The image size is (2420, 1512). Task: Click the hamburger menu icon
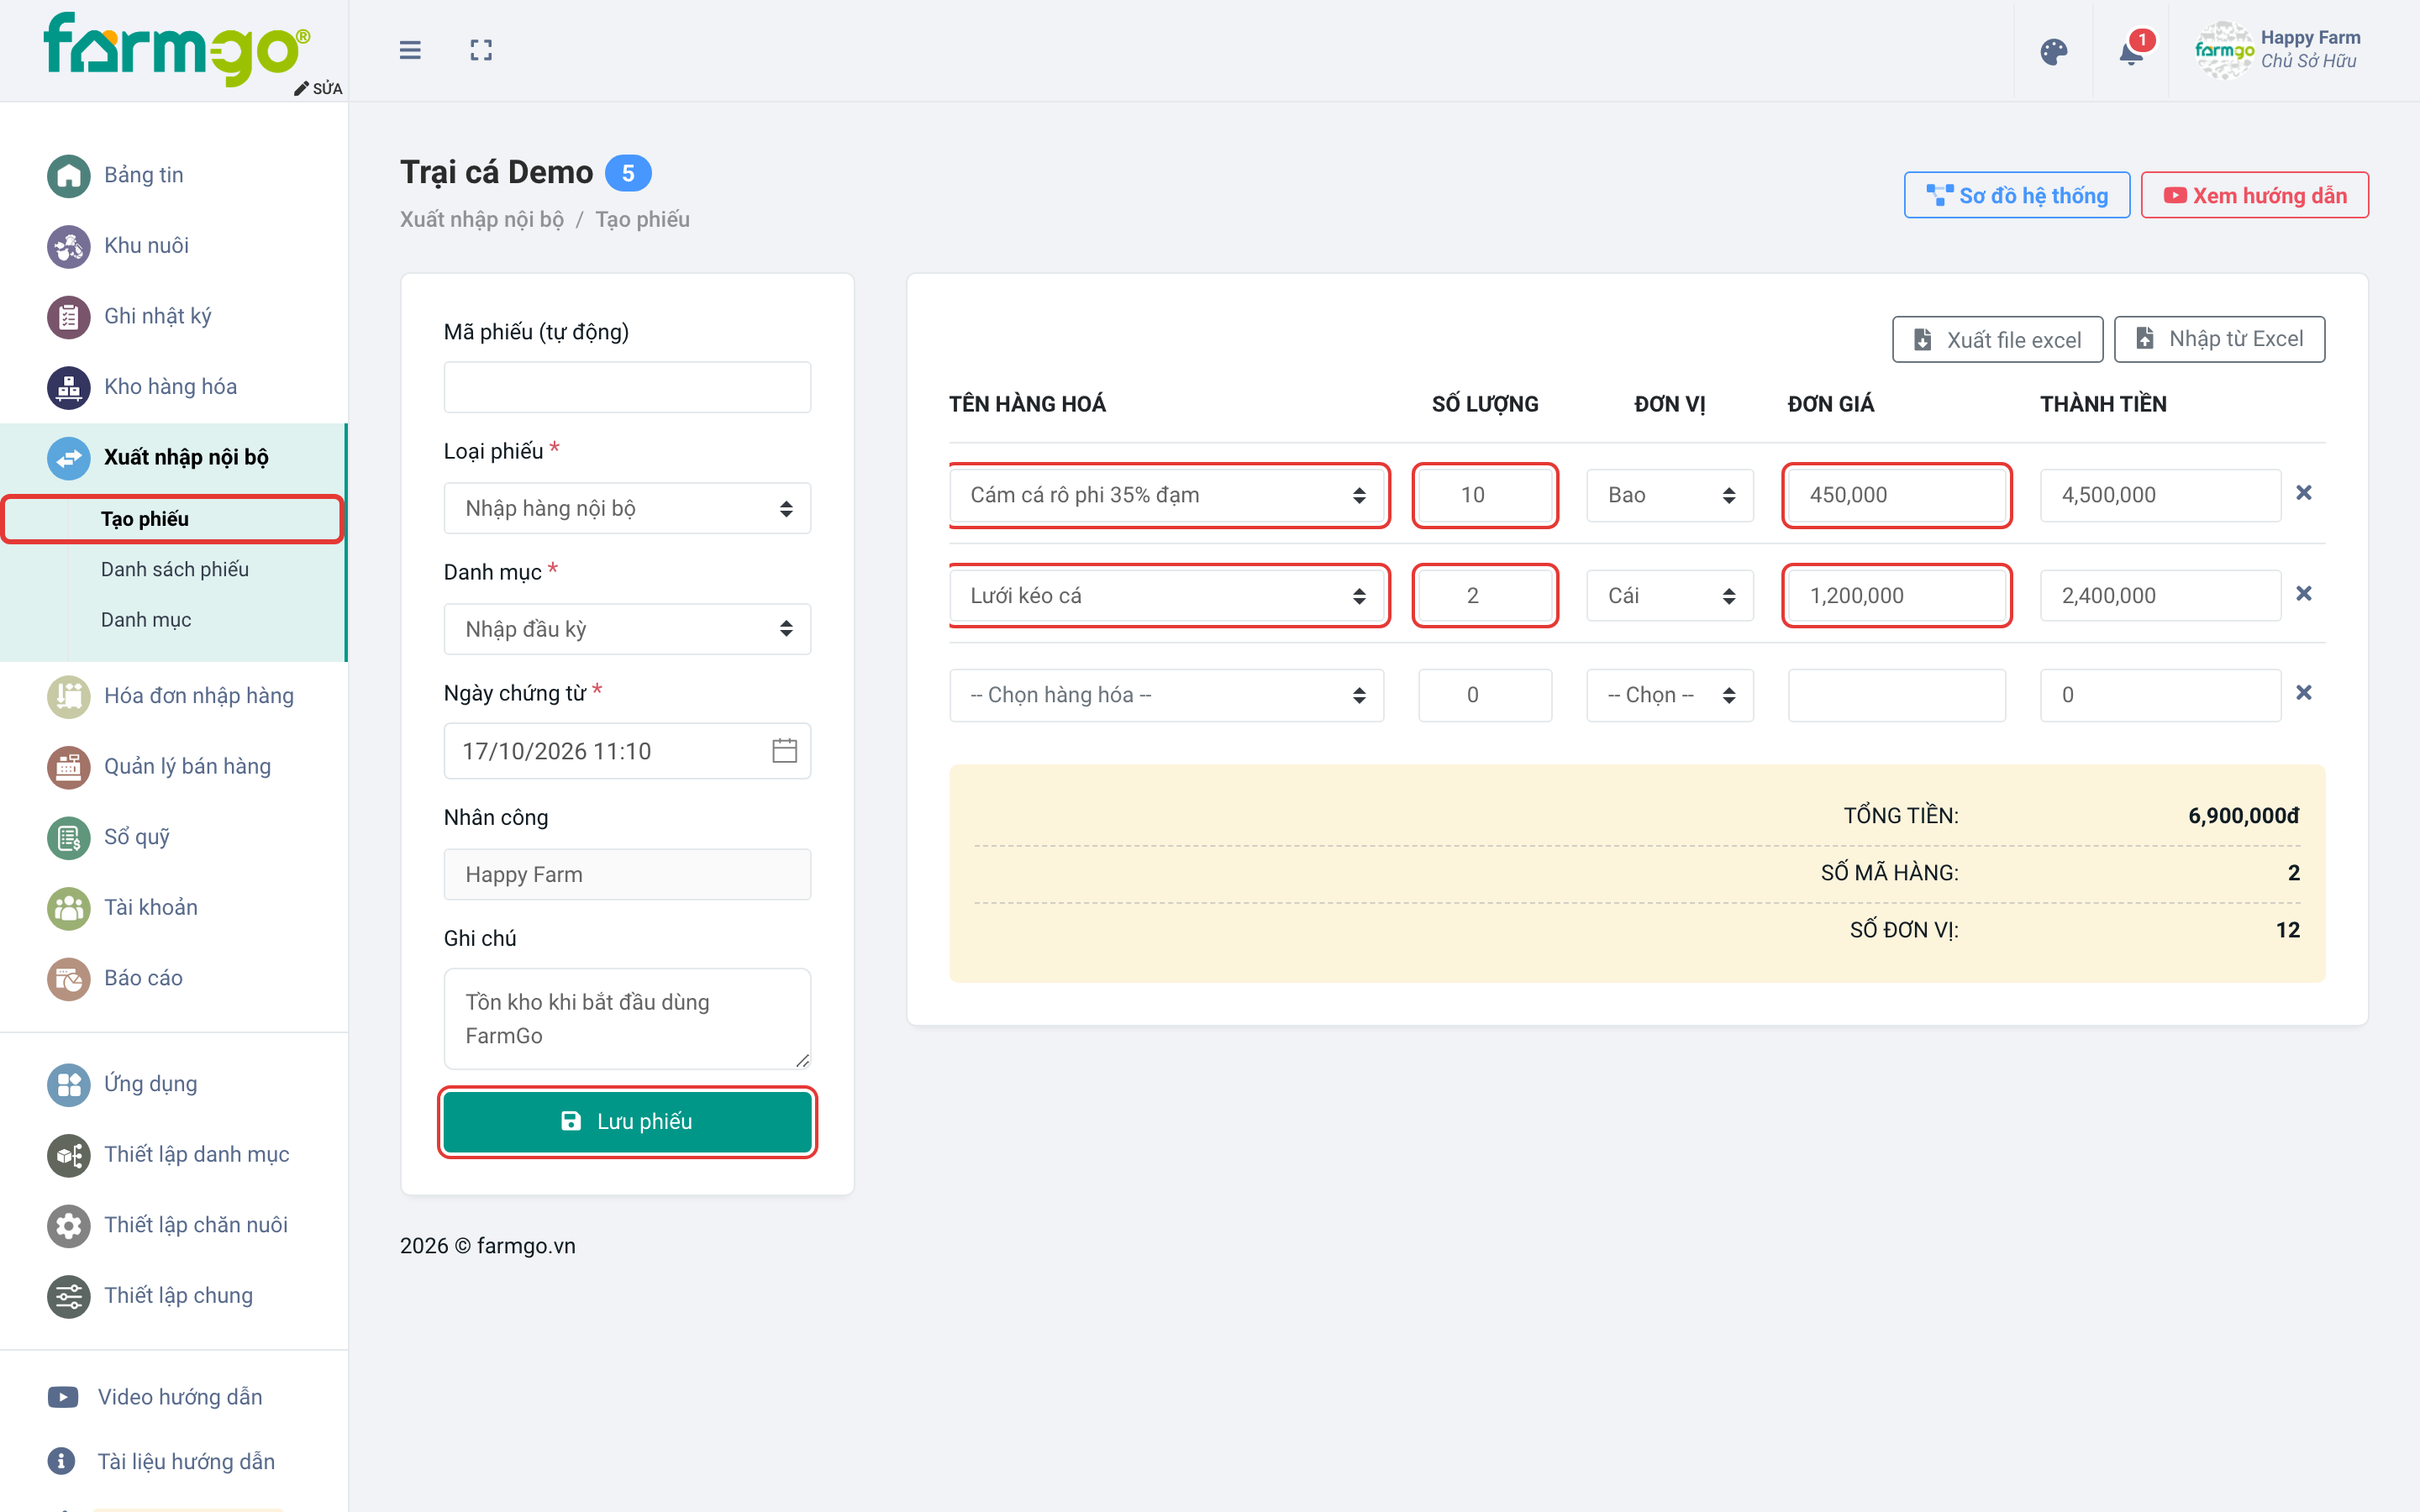click(x=410, y=50)
